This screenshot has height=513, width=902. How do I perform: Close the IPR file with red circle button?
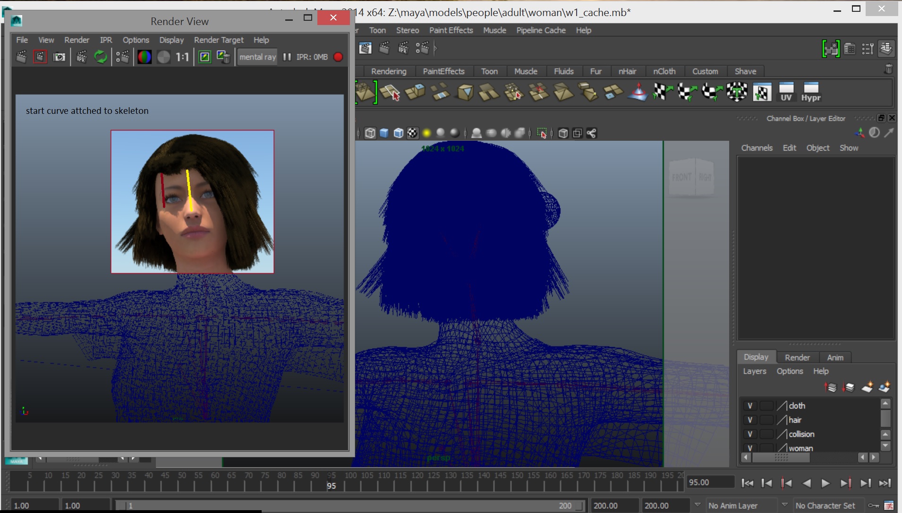[338, 57]
